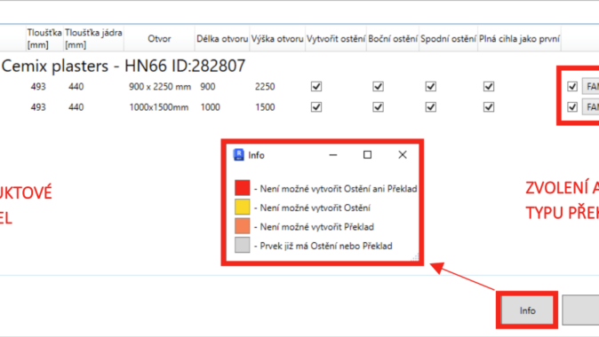Image resolution: width=599 pixels, height=337 pixels.
Task: Click the Info dialog resize grip
Action: [x=415, y=257]
